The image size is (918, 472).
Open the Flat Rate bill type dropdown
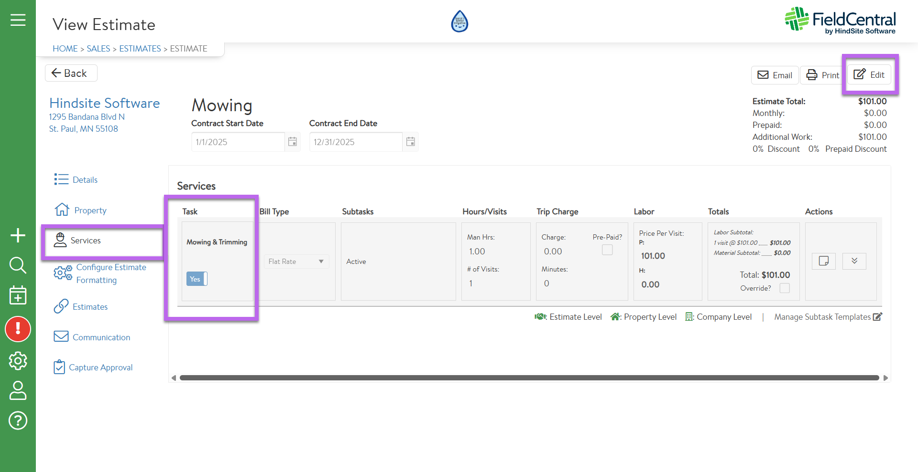tap(296, 262)
